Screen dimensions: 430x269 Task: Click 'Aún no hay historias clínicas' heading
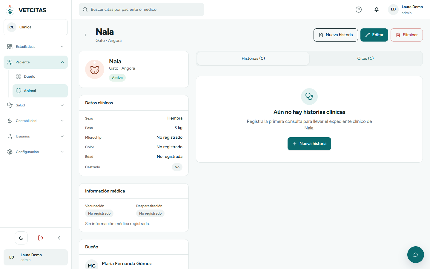click(x=309, y=112)
